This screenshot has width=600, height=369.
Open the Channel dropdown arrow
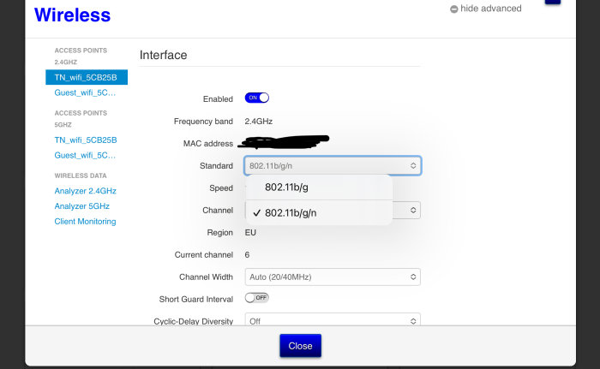[x=413, y=210]
